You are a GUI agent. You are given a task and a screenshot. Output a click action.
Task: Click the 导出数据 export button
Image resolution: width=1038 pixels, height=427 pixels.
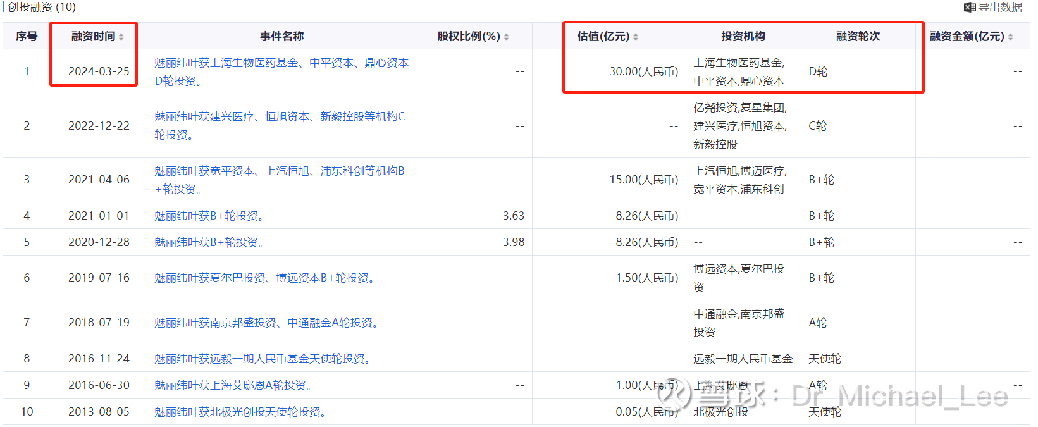coord(993,8)
